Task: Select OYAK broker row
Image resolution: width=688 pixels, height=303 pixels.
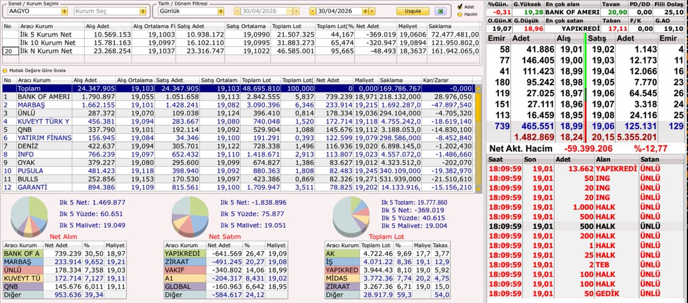Action: click(x=238, y=162)
